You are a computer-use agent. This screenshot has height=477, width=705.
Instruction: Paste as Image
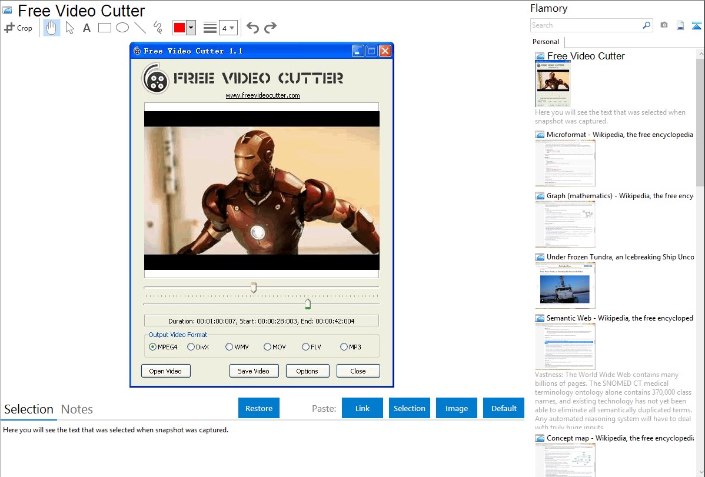tap(457, 408)
